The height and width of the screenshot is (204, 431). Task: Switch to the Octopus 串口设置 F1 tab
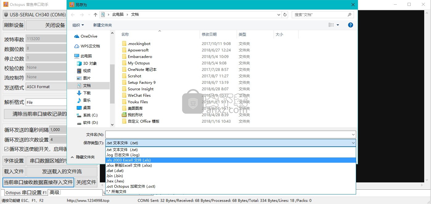tap(26, 193)
